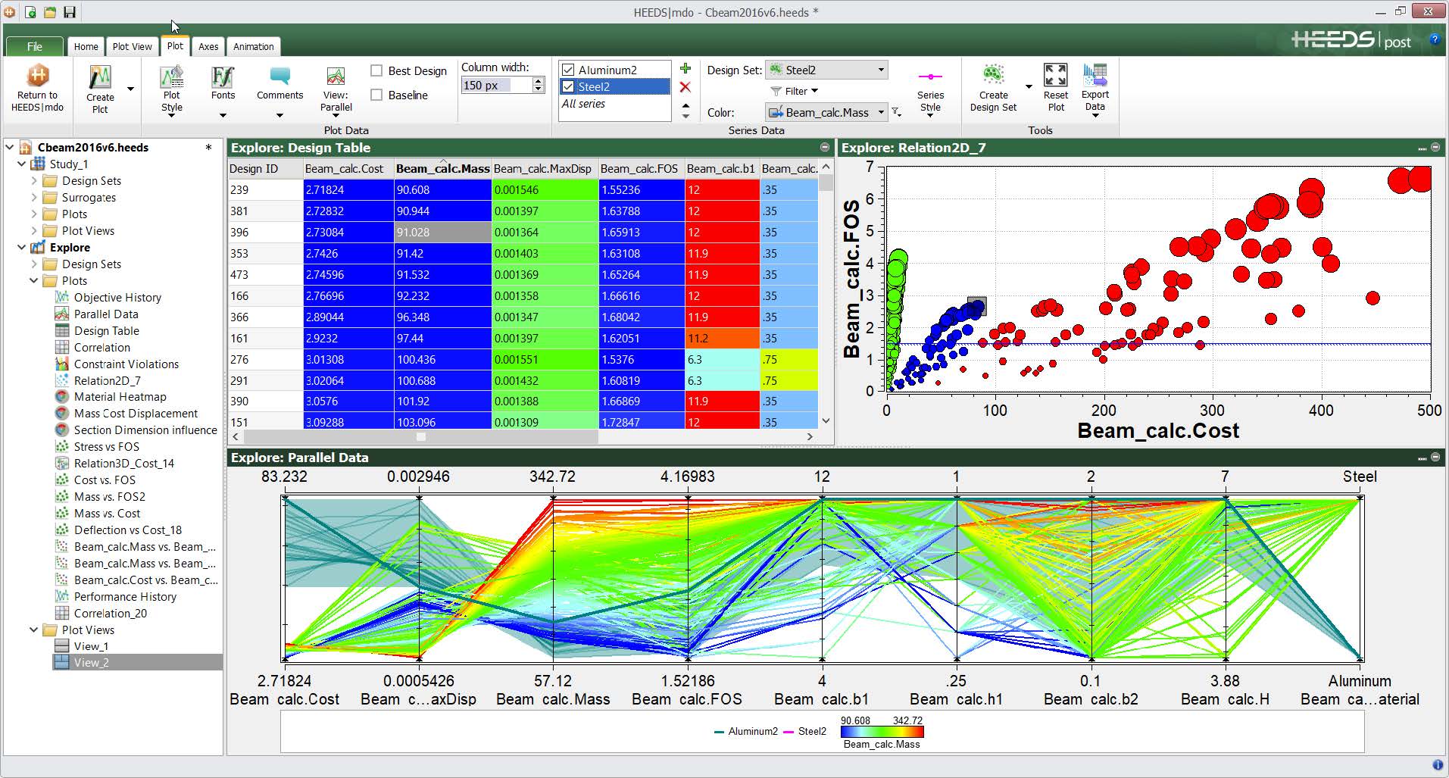Switch to the Animation tab
Screen dimensions: 1449x778
click(x=253, y=46)
